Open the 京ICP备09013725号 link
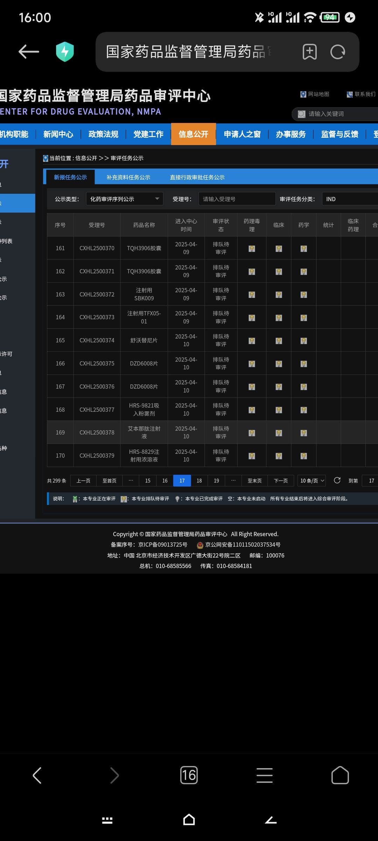The width and height of the screenshot is (378, 841). click(163, 545)
